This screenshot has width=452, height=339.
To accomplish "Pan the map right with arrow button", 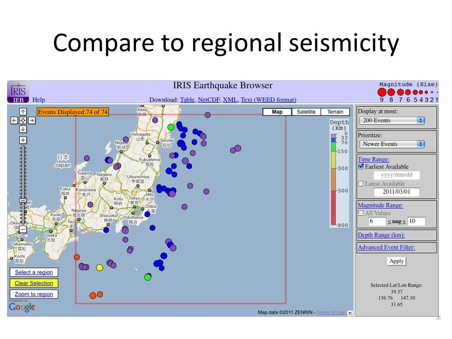I will click(32, 121).
